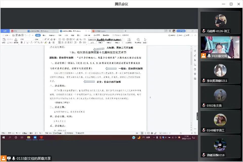Open the File menu dropdown

coord(6,35)
